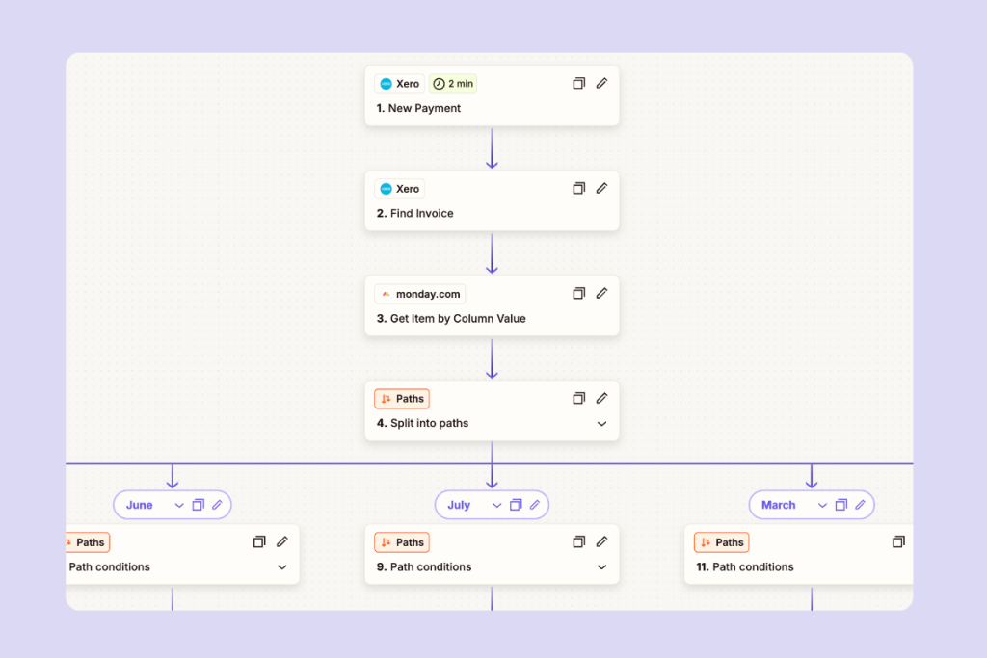Click the 2 min polling interval badge
This screenshot has width=987, height=658.
pos(453,84)
